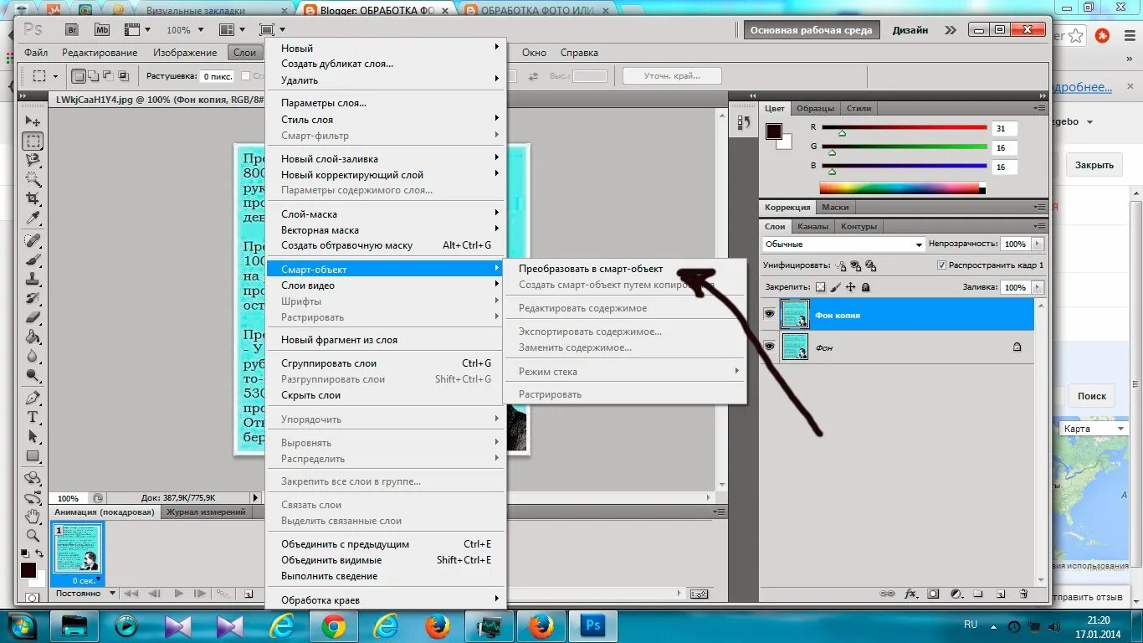Open the Arrange Documents dropdown
This screenshot has width=1143, height=643.
[x=232, y=29]
